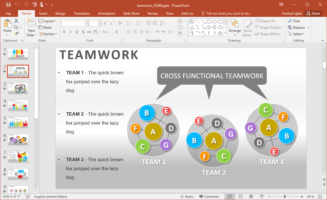The image size is (327, 200).
Task: Click the Save icon in quick access toolbar
Action: 8,5
